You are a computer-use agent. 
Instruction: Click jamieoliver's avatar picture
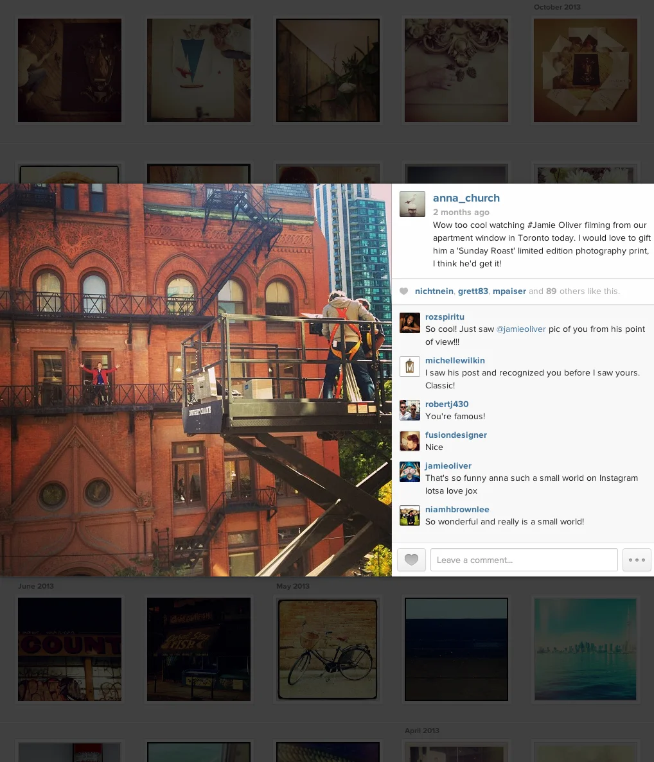(x=409, y=472)
